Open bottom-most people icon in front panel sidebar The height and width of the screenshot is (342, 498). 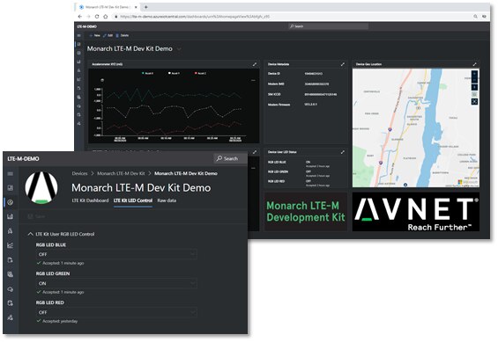click(x=11, y=317)
